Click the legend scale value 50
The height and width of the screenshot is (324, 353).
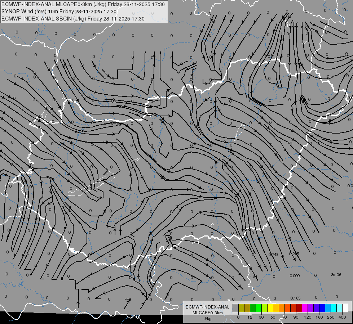tap(273, 317)
